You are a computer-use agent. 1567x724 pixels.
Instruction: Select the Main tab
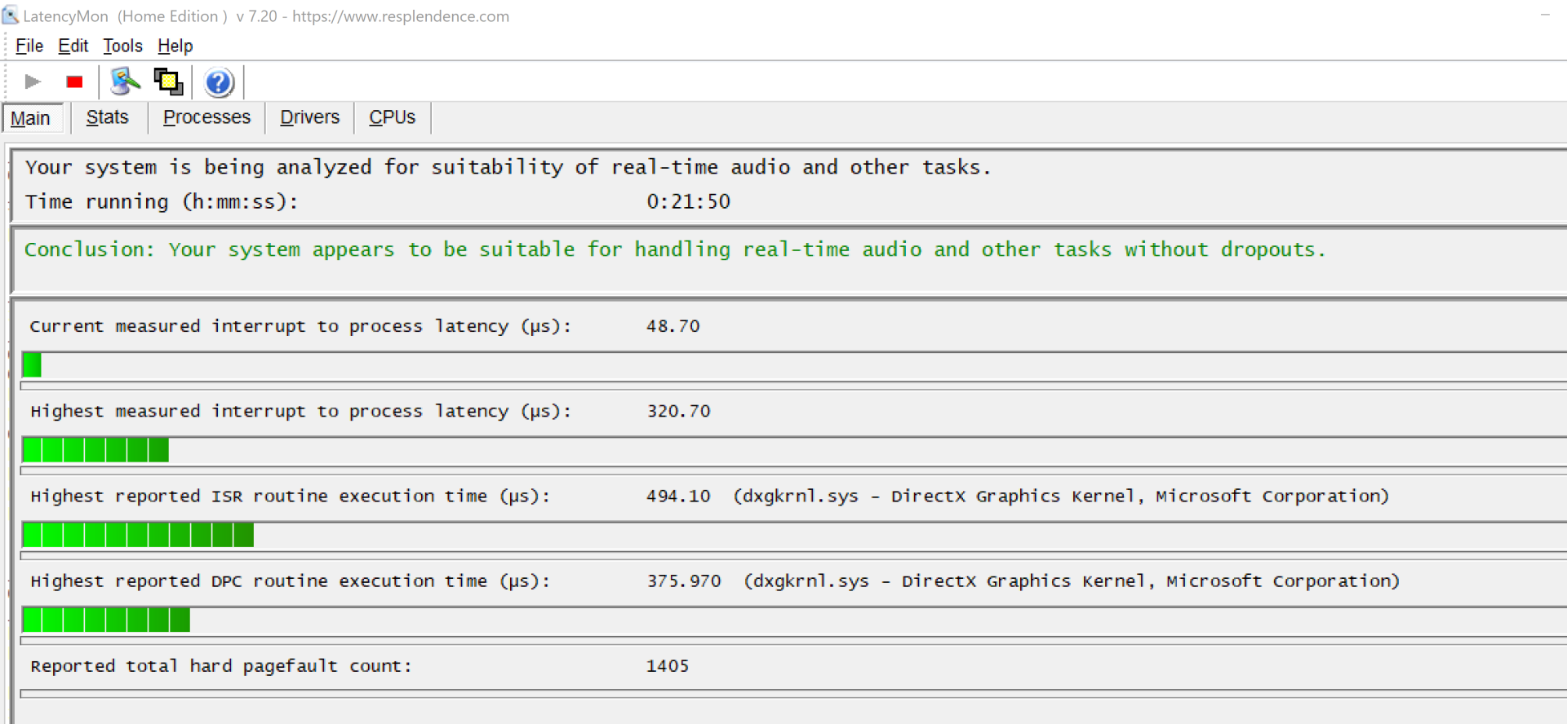(x=31, y=118)
